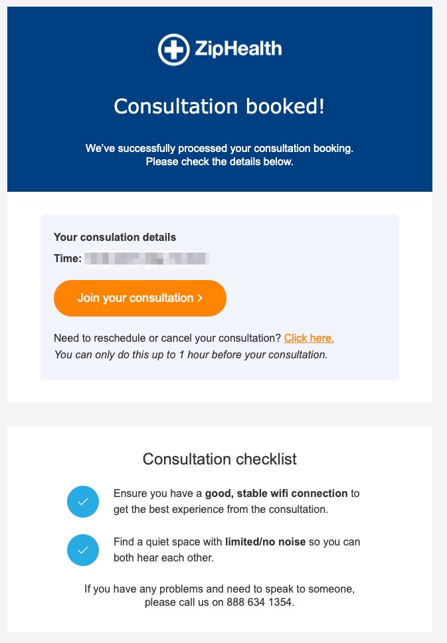The width and height of the screenshot is (447, 643).
Task: Click the 1 hour before consultation note
Action: [191, 355]
